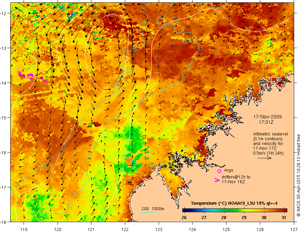Click the longitude axis label 127
301x232 pixels.
(294, 229)
